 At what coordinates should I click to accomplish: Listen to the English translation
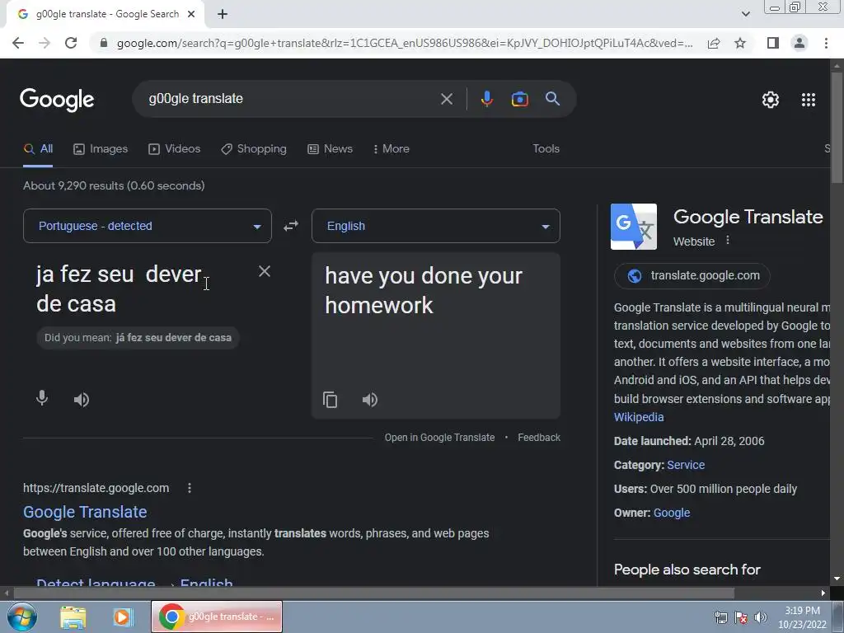(370, 400)
